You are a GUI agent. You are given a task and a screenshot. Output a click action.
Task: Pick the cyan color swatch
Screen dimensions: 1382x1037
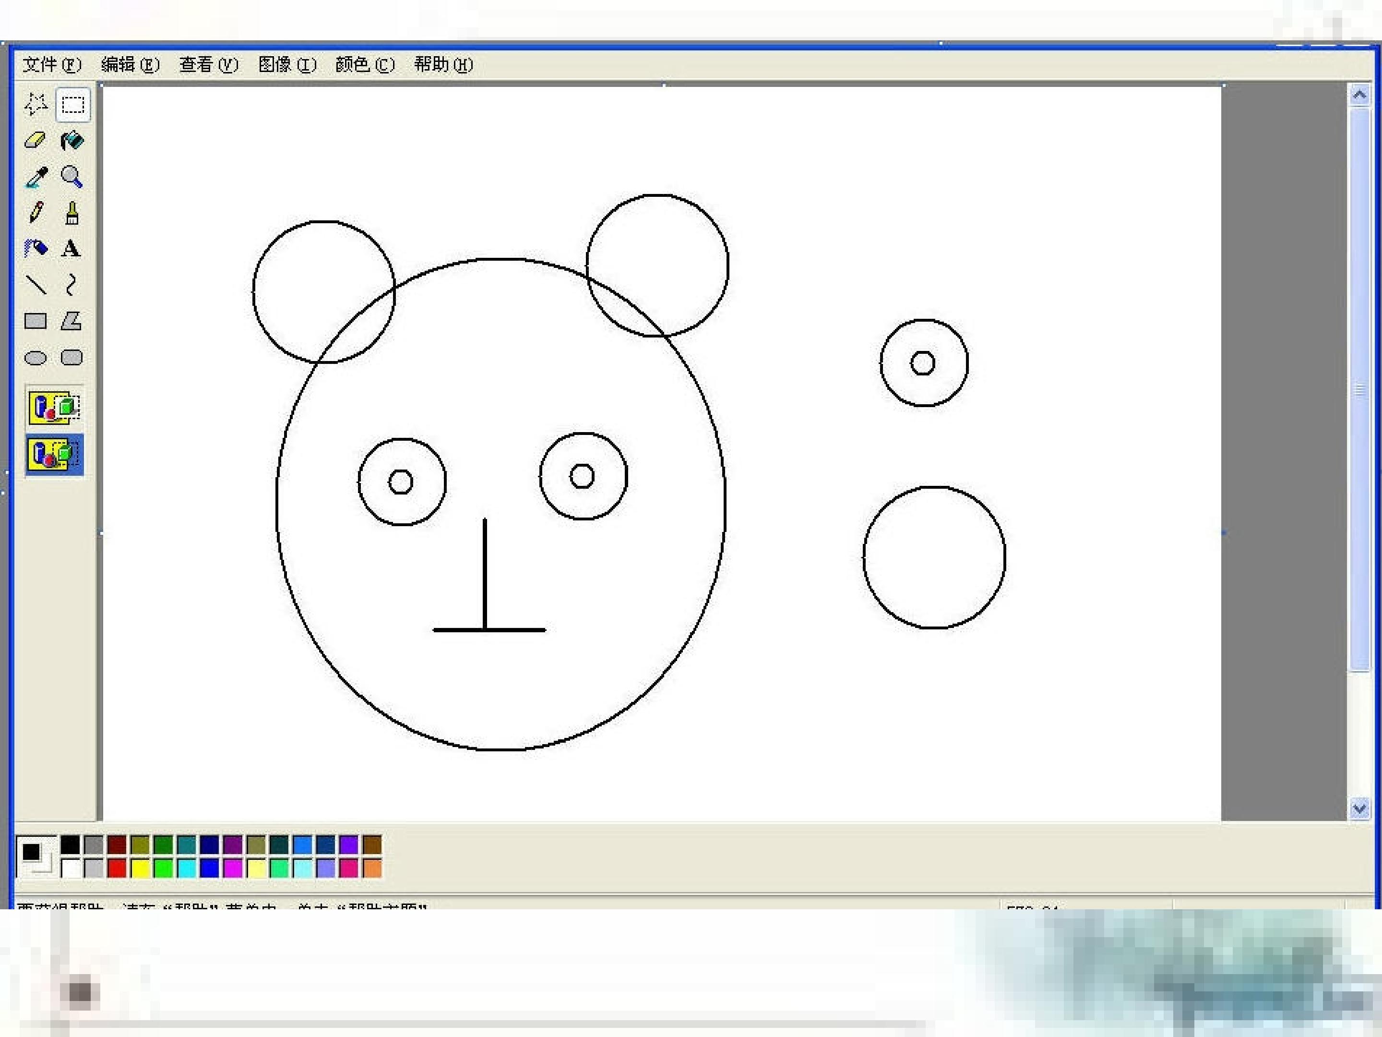[x=186, y=868]
